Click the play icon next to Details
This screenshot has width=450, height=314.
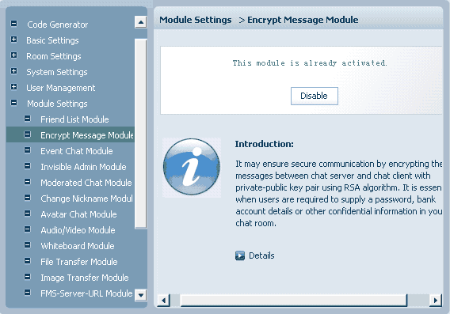[240, 255]
